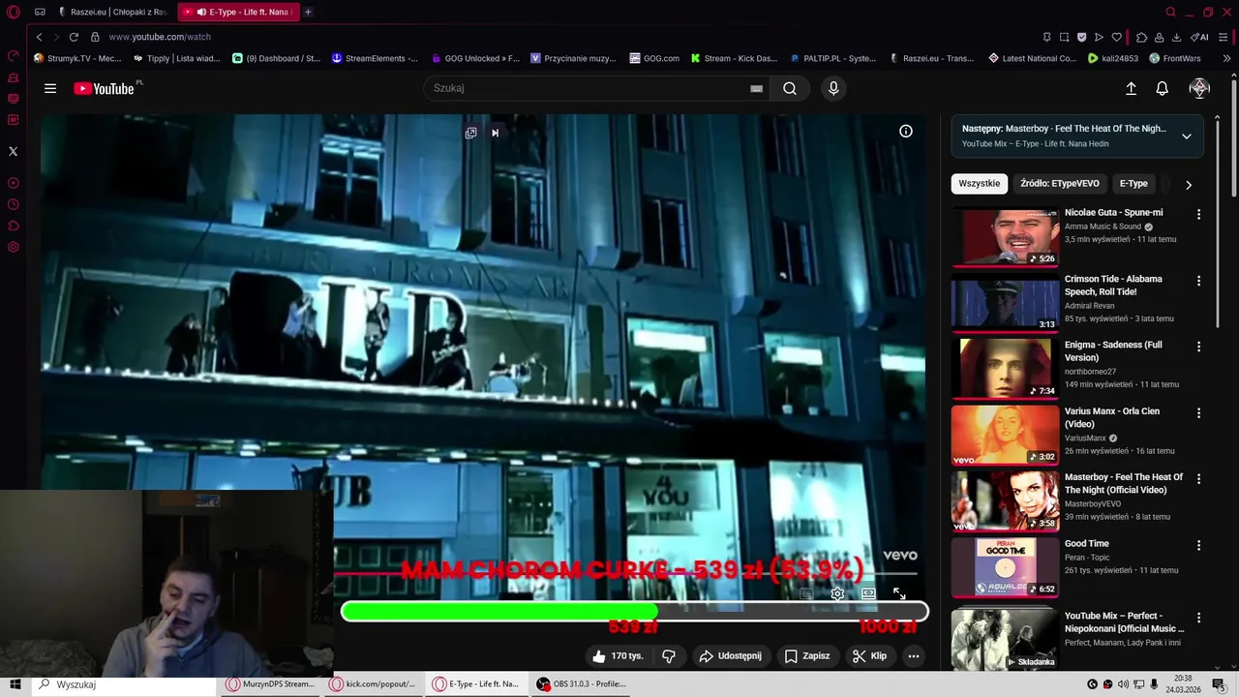Open options for Nicolae Guta - Spune-mi
1239x697 pixels.
point(1198,214)
